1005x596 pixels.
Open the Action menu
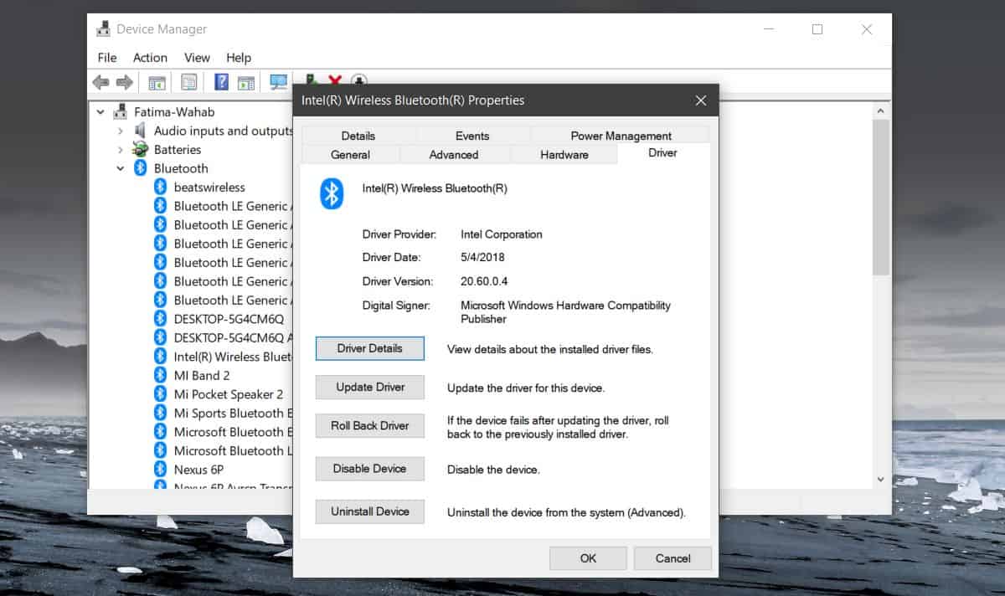150,58
